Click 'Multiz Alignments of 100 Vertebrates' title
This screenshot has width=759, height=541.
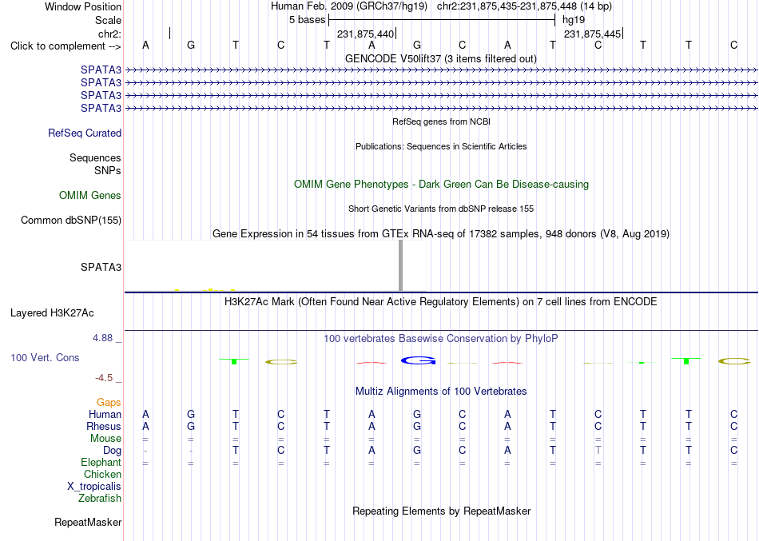click(441, 392)
